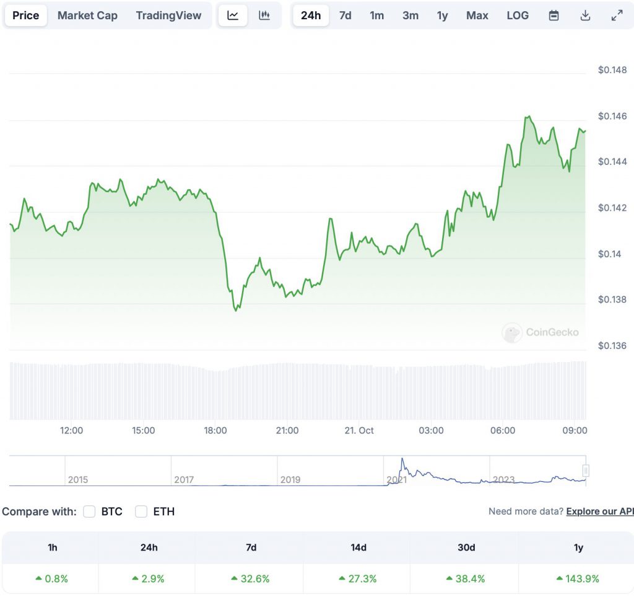Open the calendar date range picker
The width and height of the screenshot is (634, 597).
554,15
